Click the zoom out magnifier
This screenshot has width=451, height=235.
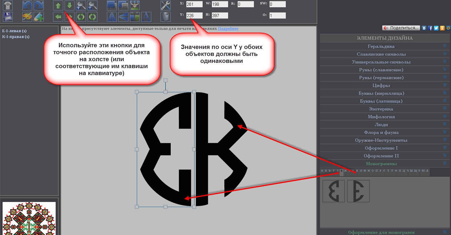click(92, 6)
